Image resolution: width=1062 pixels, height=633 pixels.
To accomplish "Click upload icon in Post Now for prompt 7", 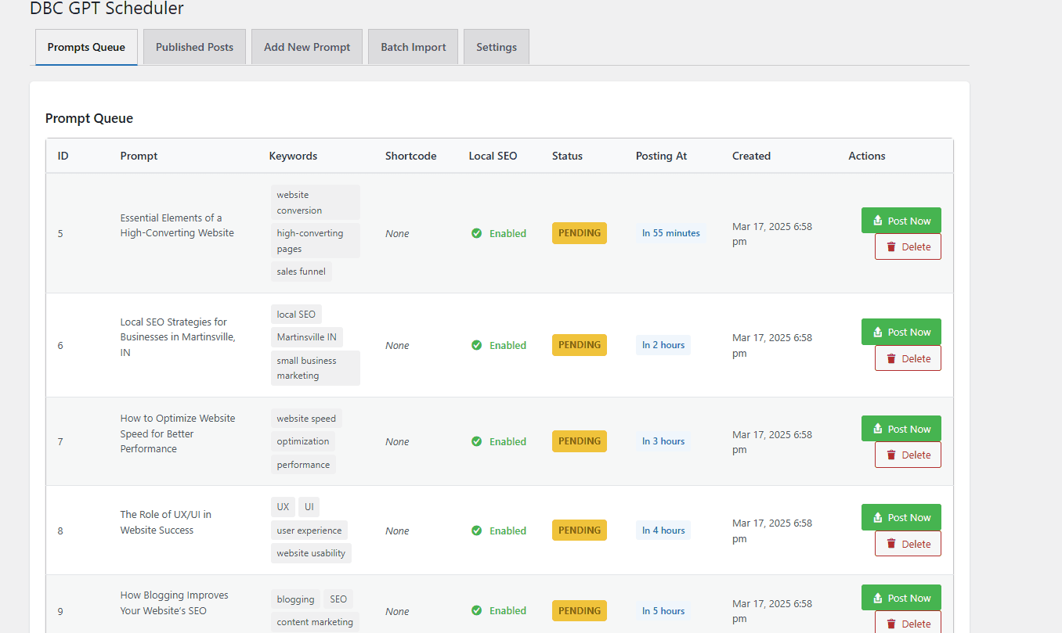I will (x=877, y=429).
